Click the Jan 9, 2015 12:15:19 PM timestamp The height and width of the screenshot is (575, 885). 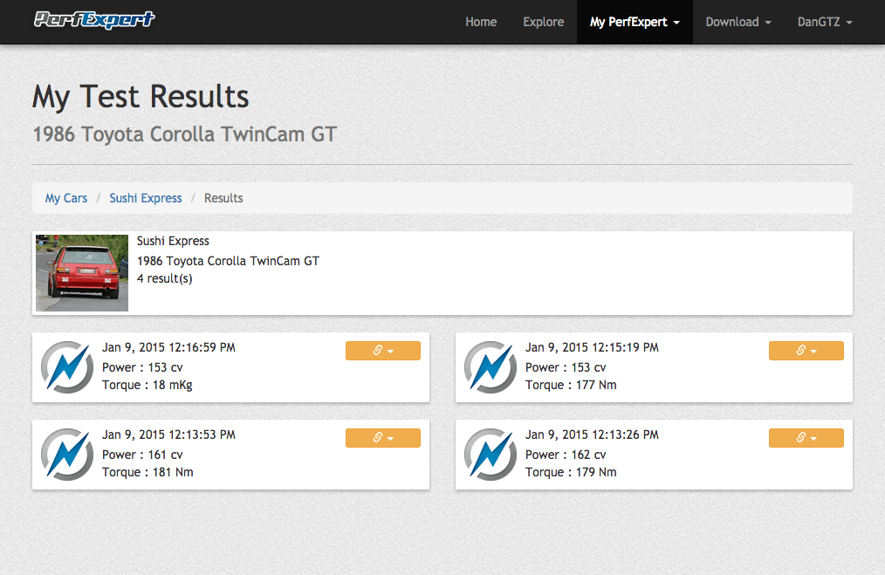point(592,347)
